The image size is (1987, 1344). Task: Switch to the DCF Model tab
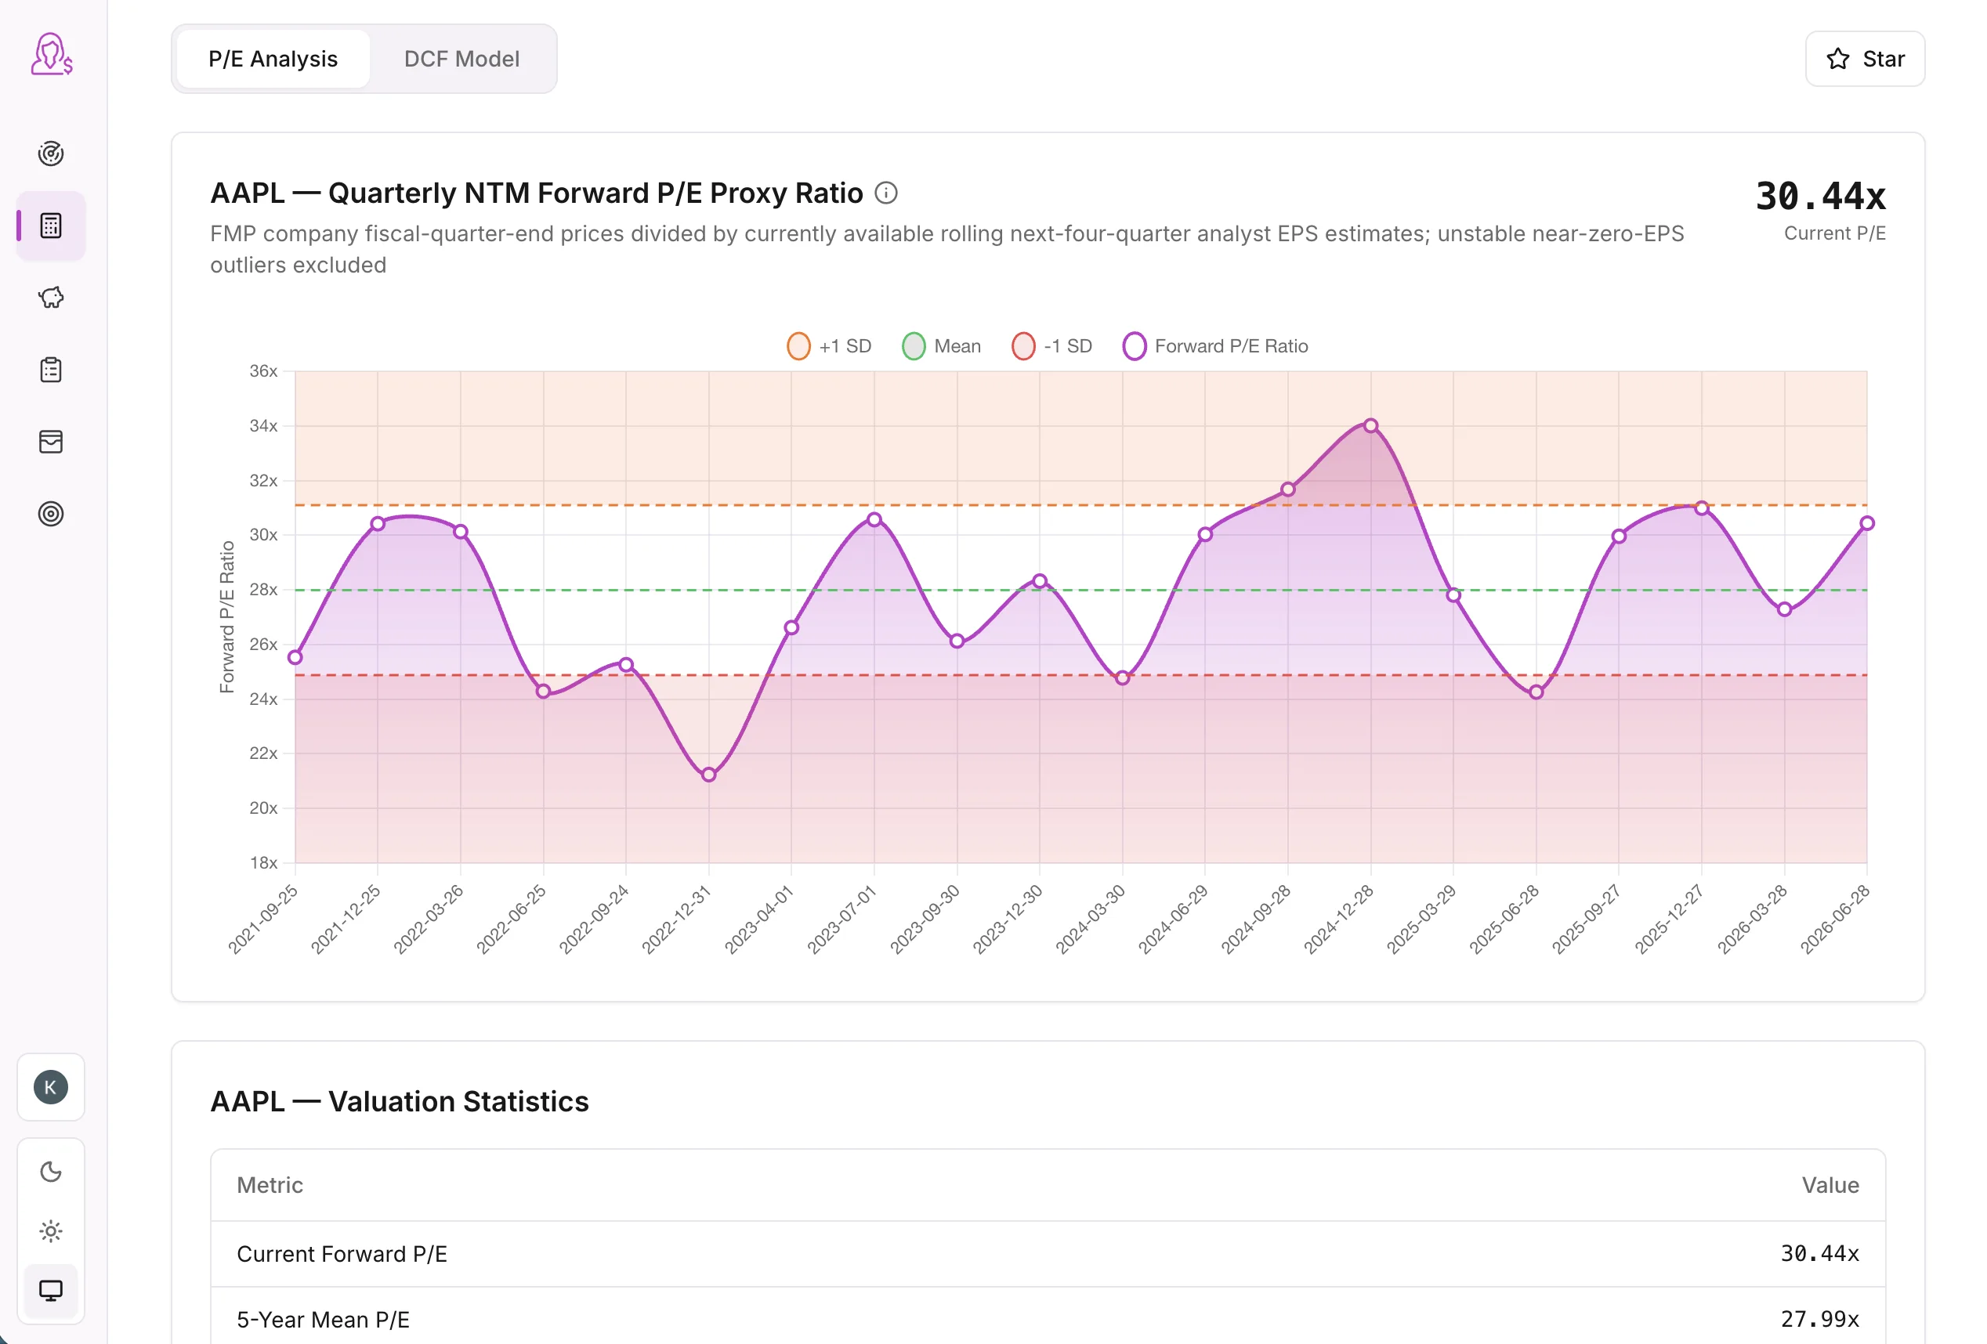point(461,59)
